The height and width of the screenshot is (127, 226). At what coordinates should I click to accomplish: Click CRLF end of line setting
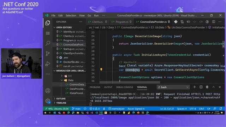pyautogui.click(x=202, y=109)
